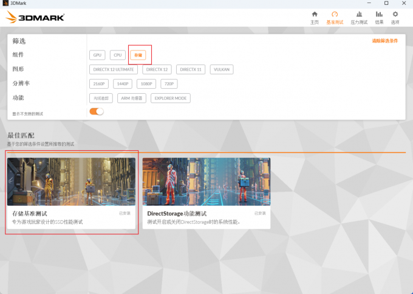Toggle the 1080P resolution filter
413x294 pixels.
coord(146,83)
